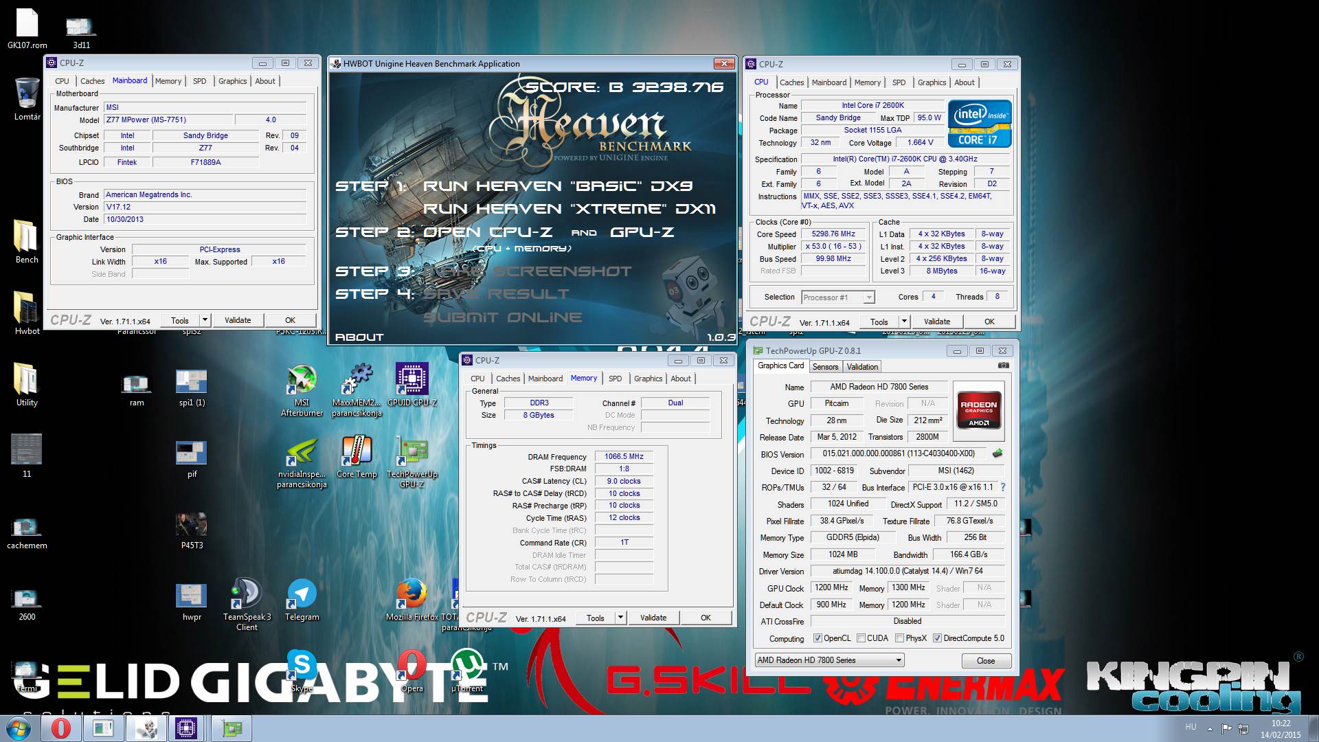Viewport: 1319px width, 742px height.
Task: Open the Windows Start orb
Action: (x=19, y=728)
